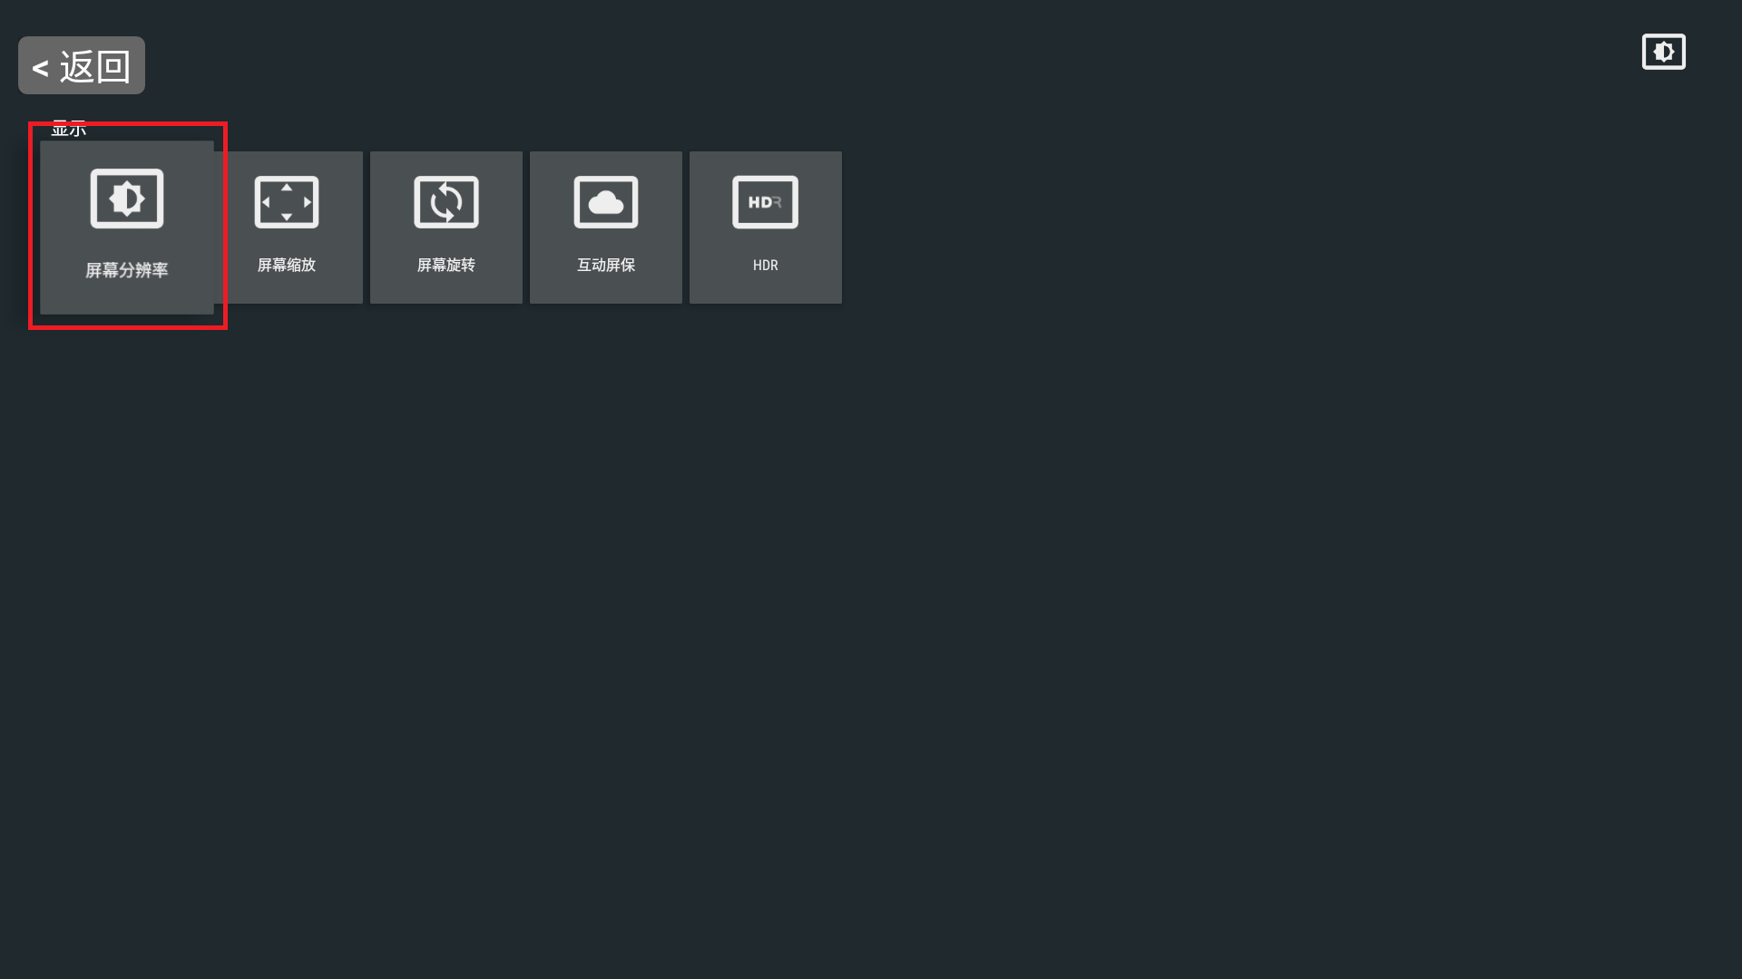Choose the HDR settings tile
This screenshot has height=979, width=1742.
(766, 228)
